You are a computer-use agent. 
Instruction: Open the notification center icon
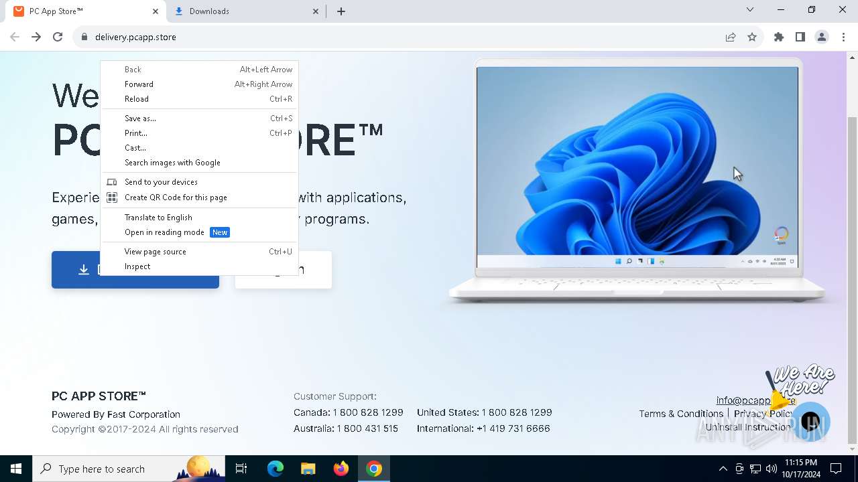point(836,469)
